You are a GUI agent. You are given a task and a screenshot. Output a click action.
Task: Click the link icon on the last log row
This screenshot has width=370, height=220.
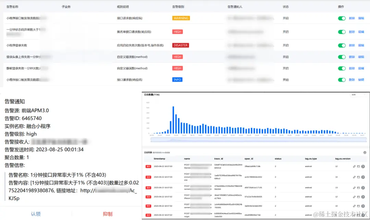[354, 215]
